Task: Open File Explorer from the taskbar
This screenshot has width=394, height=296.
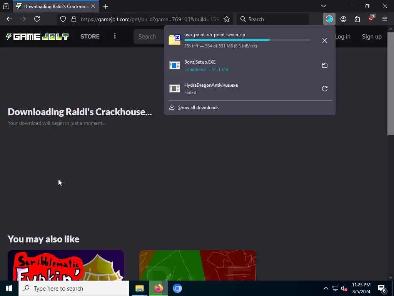Action: pos(139,288)
